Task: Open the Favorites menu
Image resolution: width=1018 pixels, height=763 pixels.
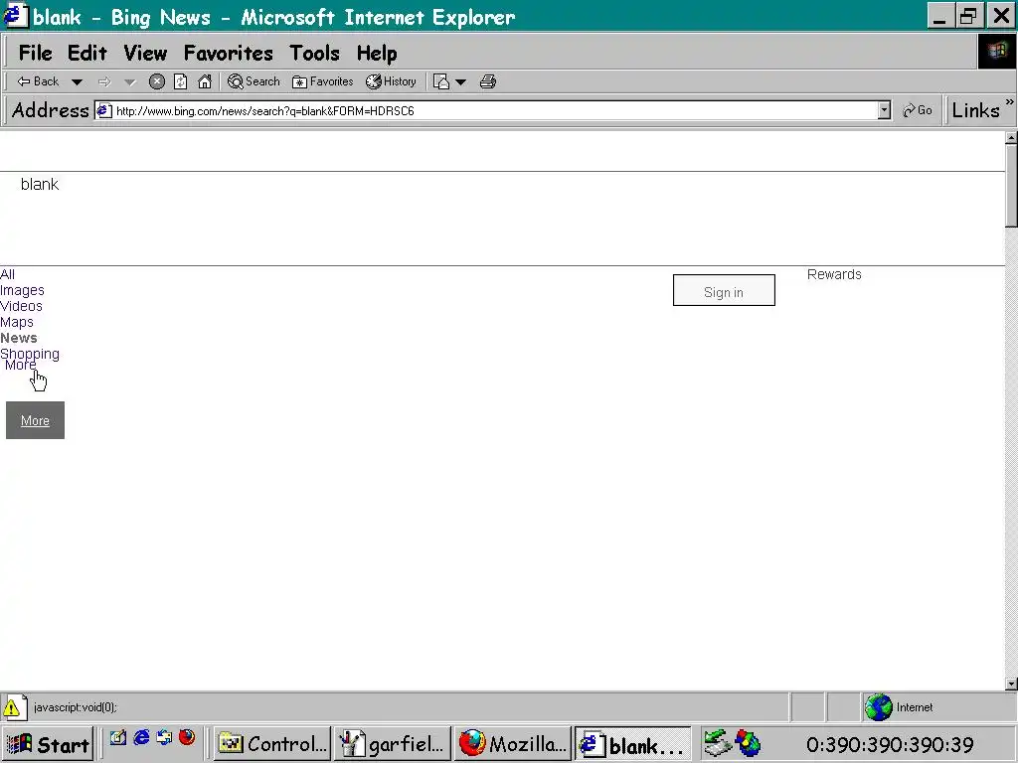Action: click(x=229, y=54)
